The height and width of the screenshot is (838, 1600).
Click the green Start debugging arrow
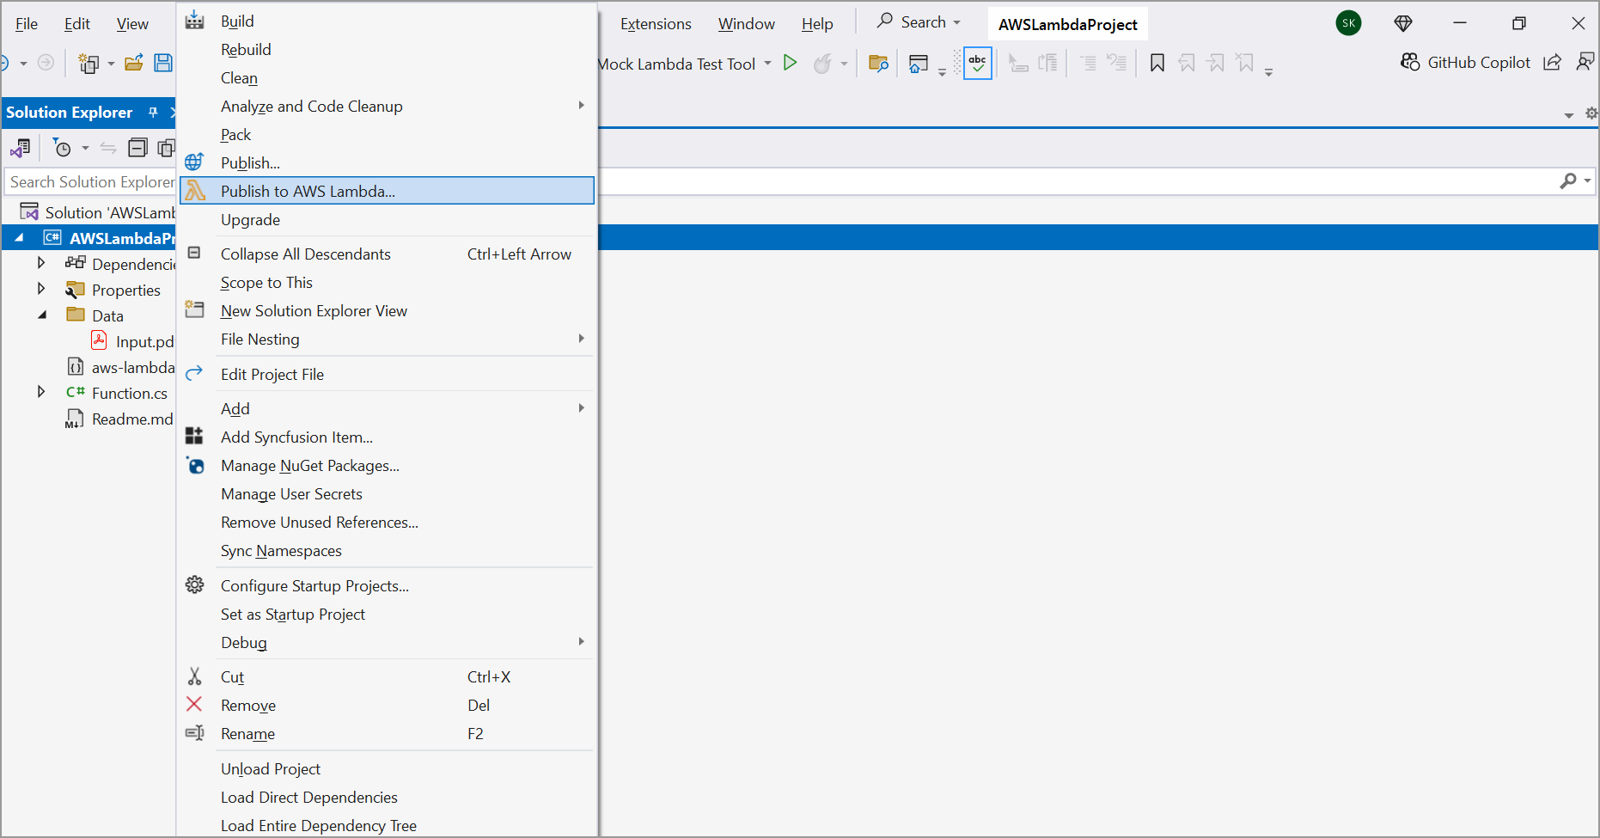[x=791, y=63]
